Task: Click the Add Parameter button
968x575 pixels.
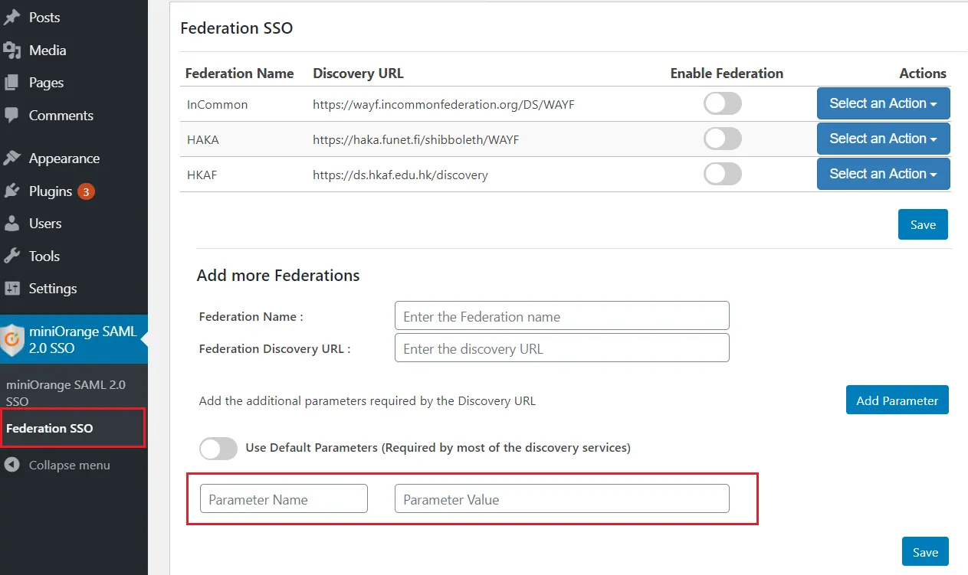Action: tap(897, 400)
